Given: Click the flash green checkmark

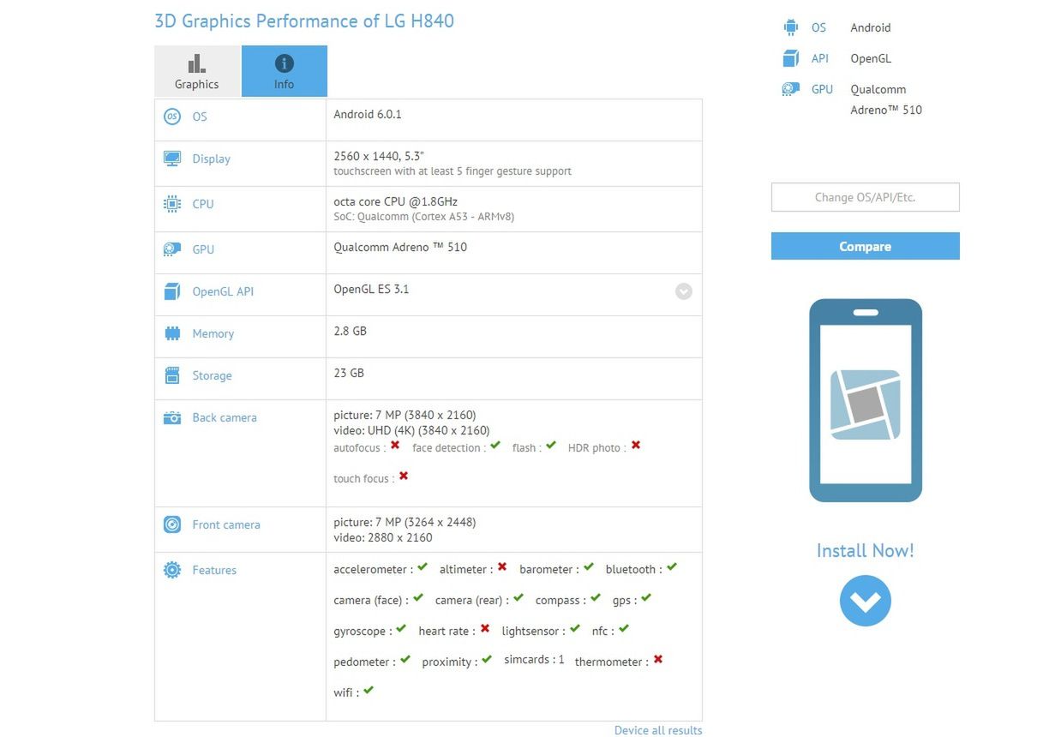Looking at the screenshot, I should 551,446.
